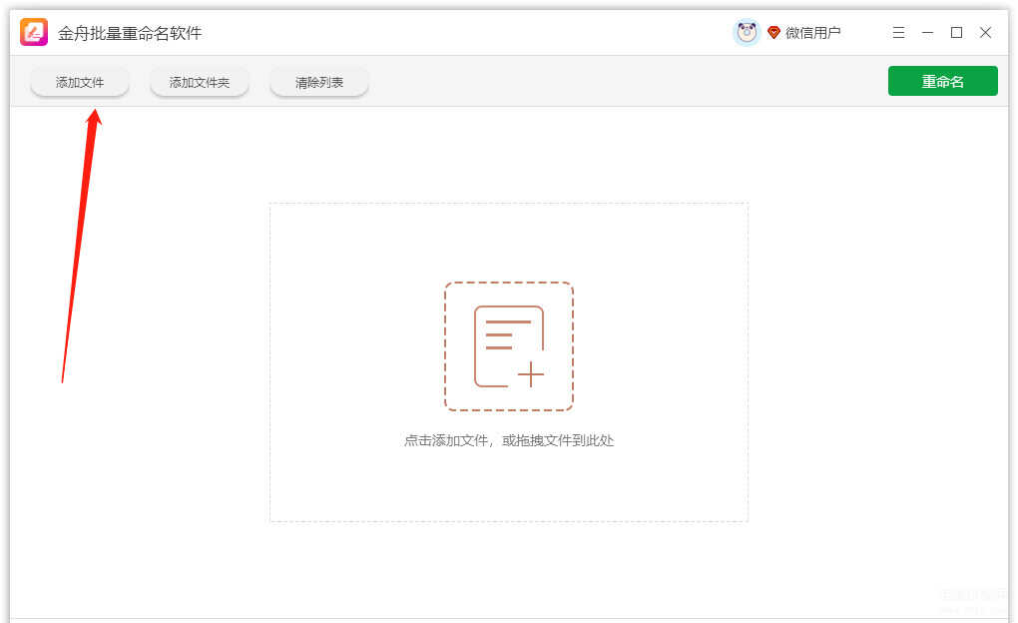Click the 添加文件 button
Viewport: 1018px width, 623px height.
80,83
